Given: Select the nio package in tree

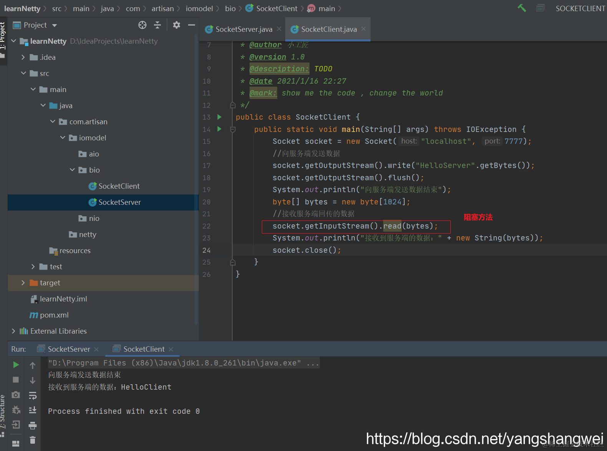Looking at the screenshot, I should point(89,218).
